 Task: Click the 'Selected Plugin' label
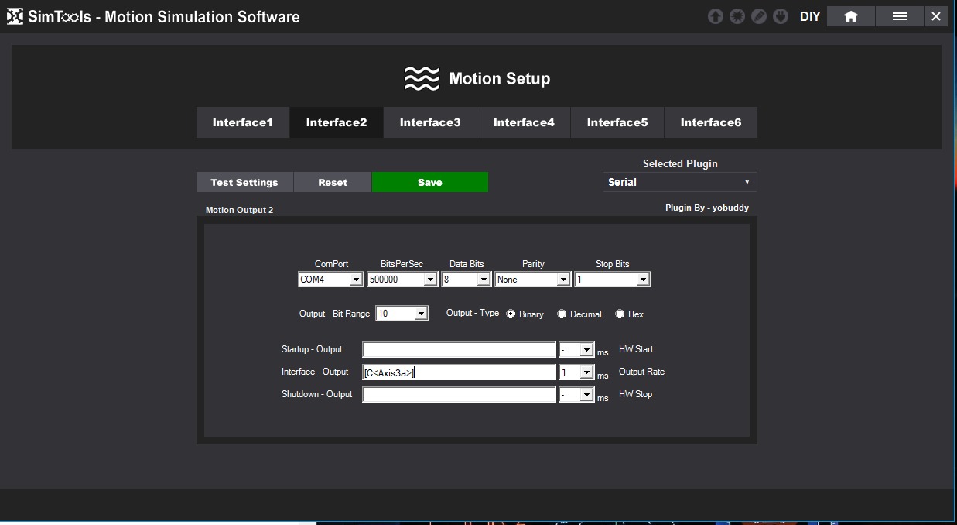pos(680,163)
